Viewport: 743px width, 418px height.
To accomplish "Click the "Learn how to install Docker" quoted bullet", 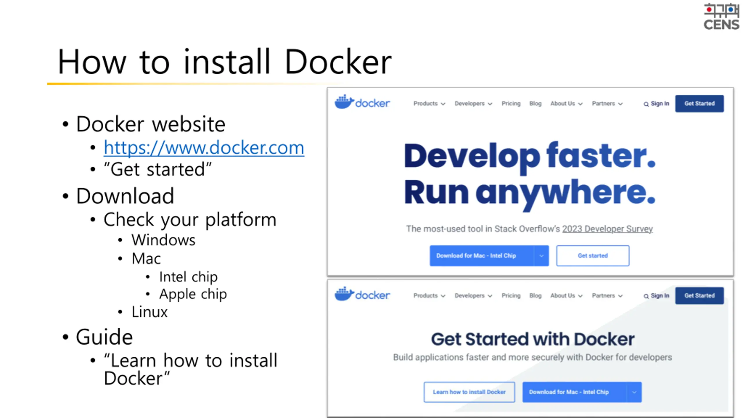I will pyautogui.click(x=191, y=369).
